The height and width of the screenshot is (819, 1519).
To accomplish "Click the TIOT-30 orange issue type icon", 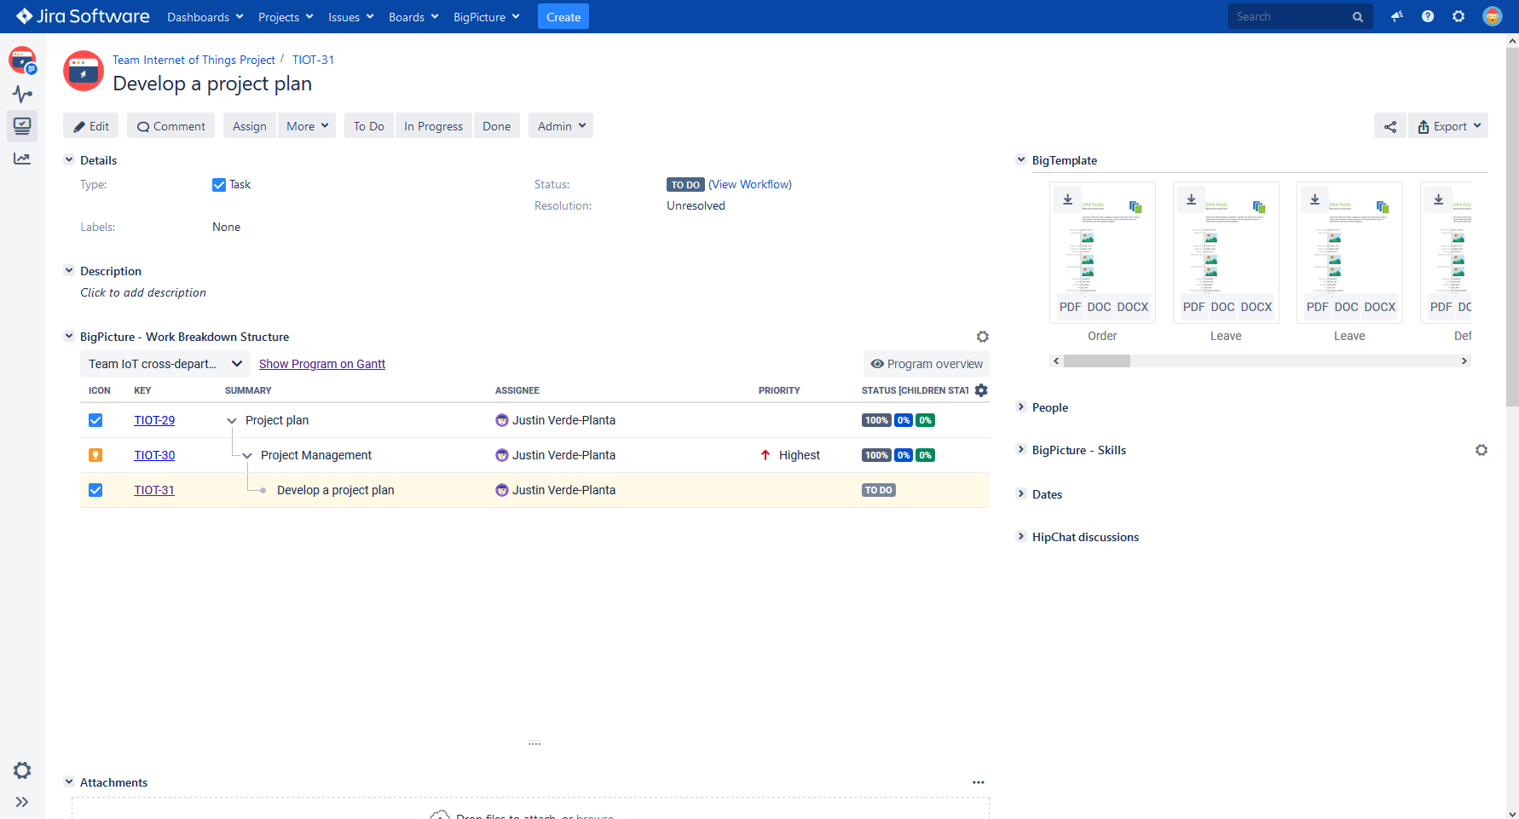I will coord(95,455).
